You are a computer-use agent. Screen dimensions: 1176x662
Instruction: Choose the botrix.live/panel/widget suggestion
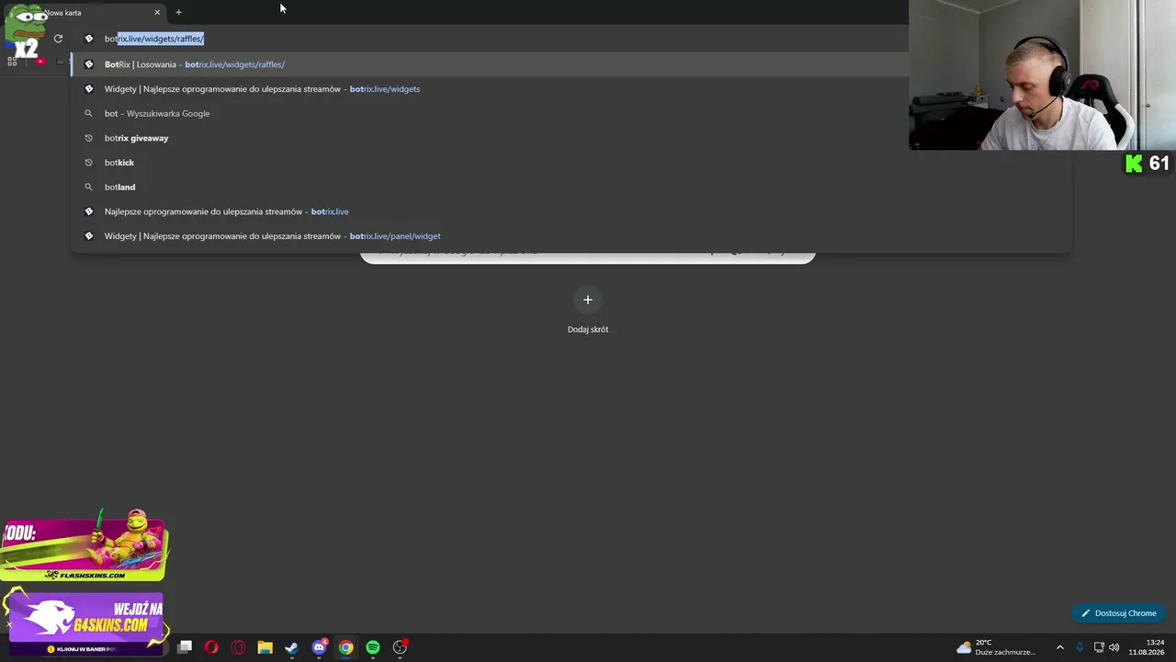coord(571,236)
